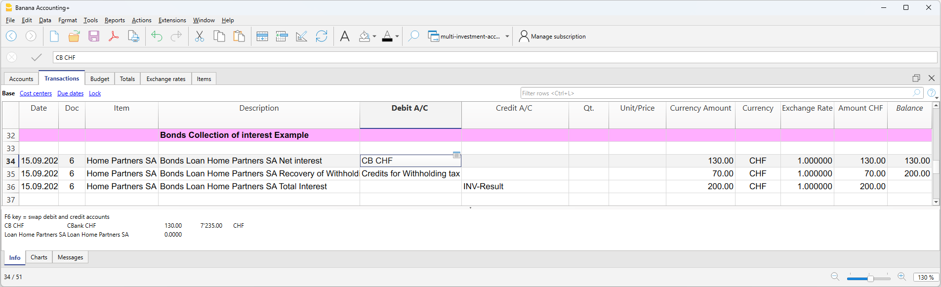Screen dimensions: 941x287
Task: Expand the fill color dropdown arrow
Action: pos(374,37)
